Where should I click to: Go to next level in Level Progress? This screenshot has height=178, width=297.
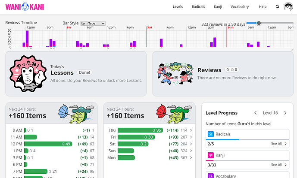[x=285, y=113]
